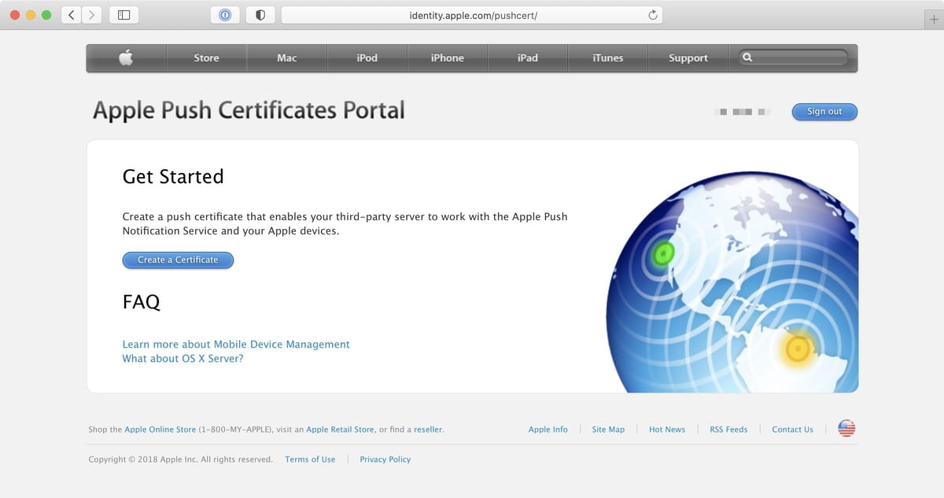944x498 pixels.
Task: Click the Apple logo in the navigation bar
Action: [126, 57]
